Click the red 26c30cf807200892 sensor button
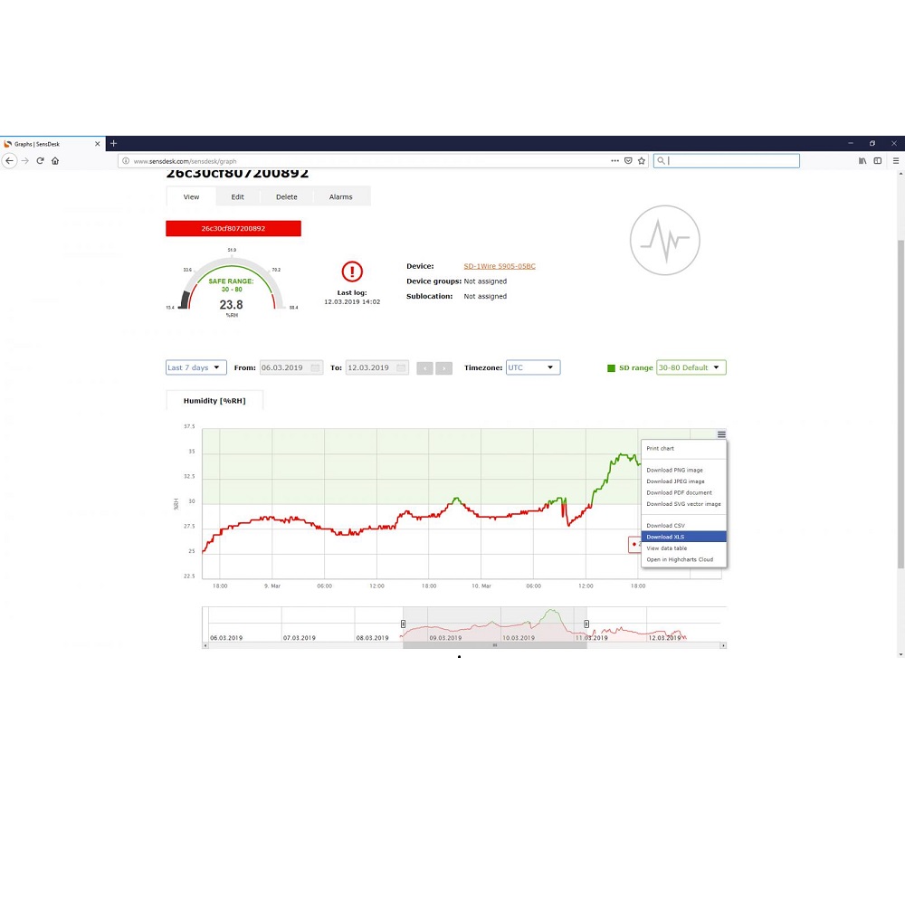The width and height of the screenshot is (905, 905). [233, 228]
